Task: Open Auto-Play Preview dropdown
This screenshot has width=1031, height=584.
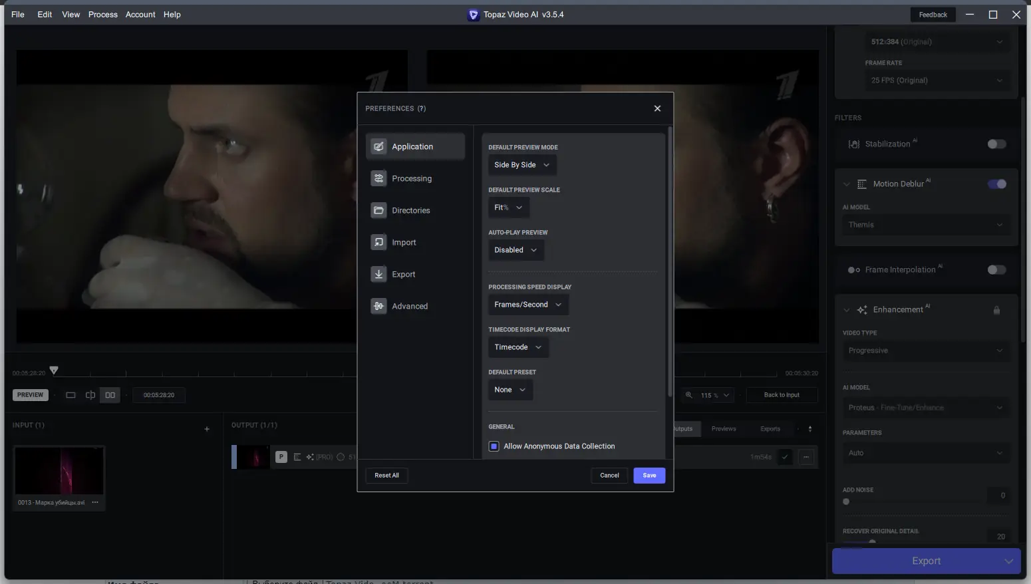Action: point(515,250)
